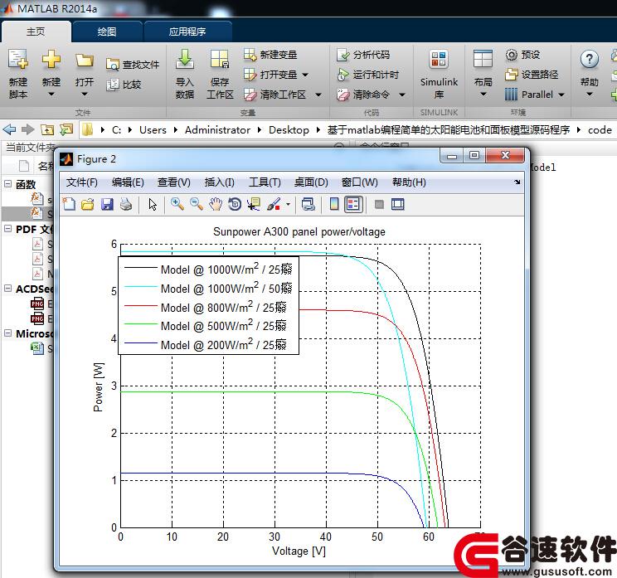
Task: Click the Import Data green arrow icon
Action: (x=185, y=60)
